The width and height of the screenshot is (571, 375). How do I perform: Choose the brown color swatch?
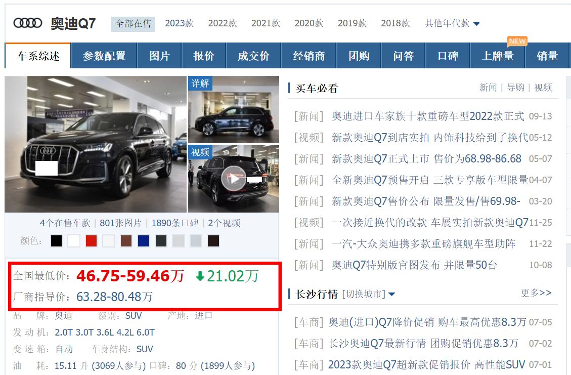[126, 241]
